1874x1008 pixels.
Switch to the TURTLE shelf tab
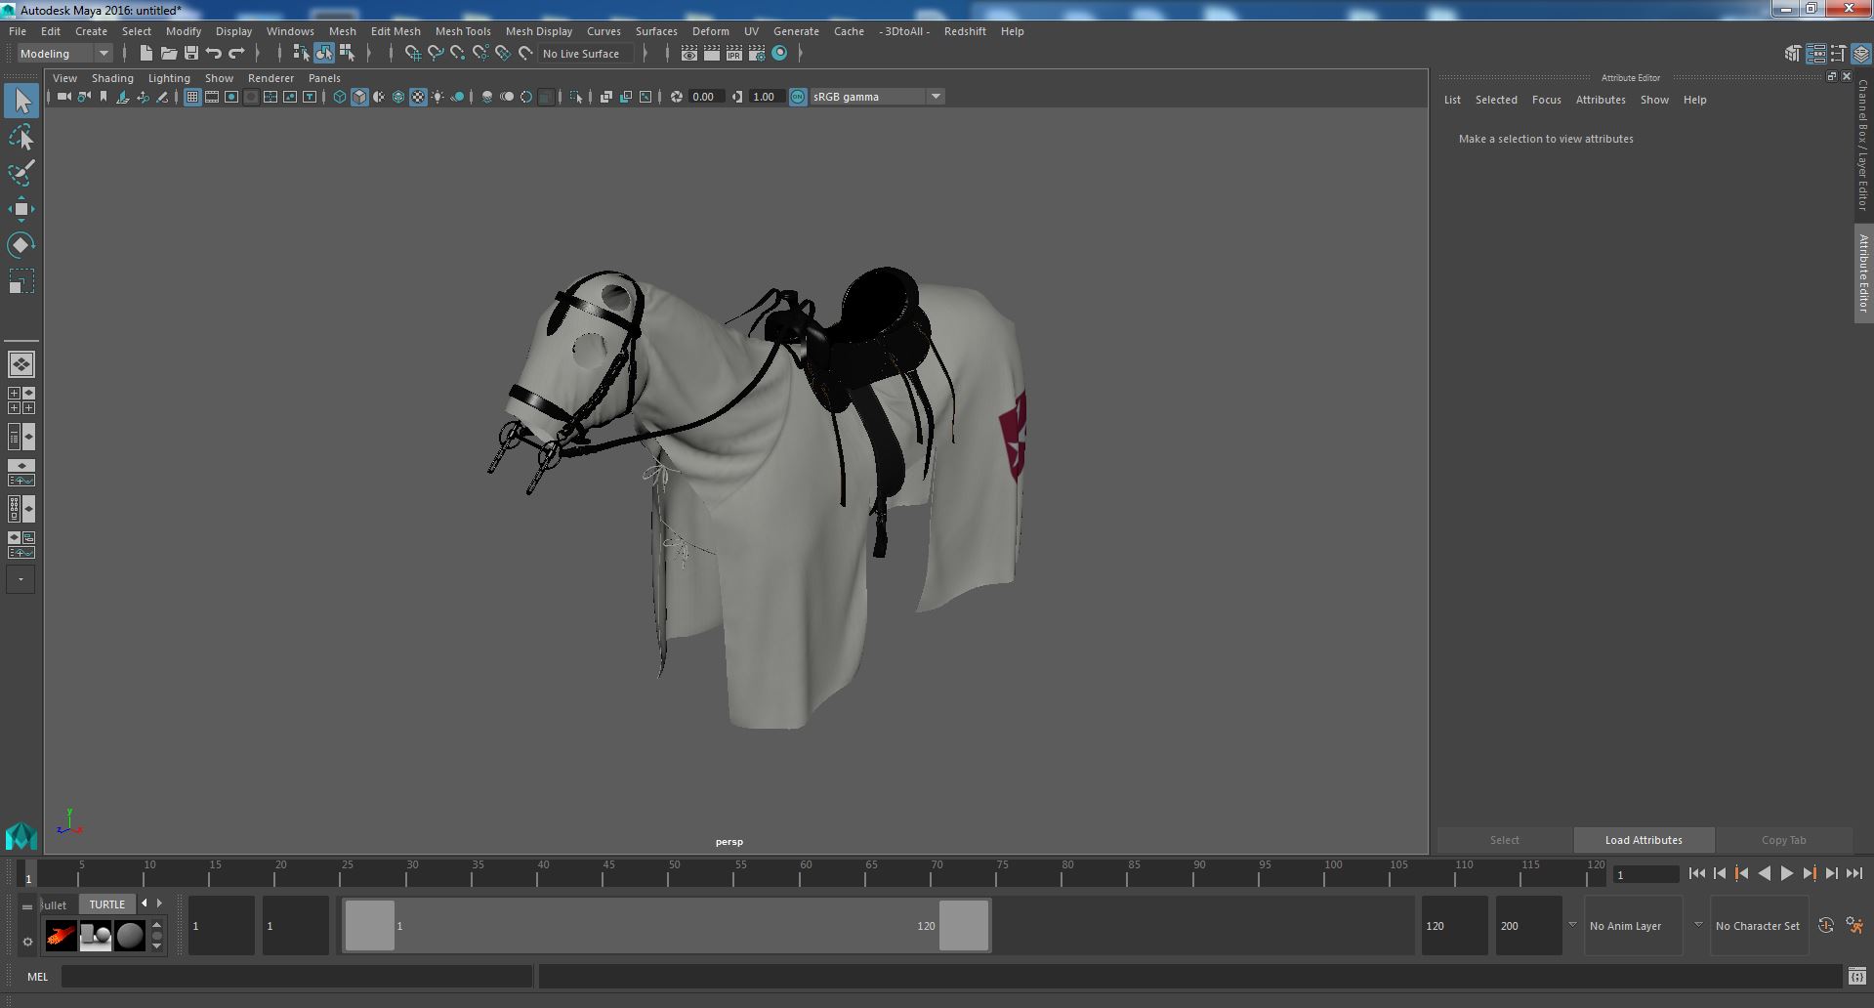(107, 904)
